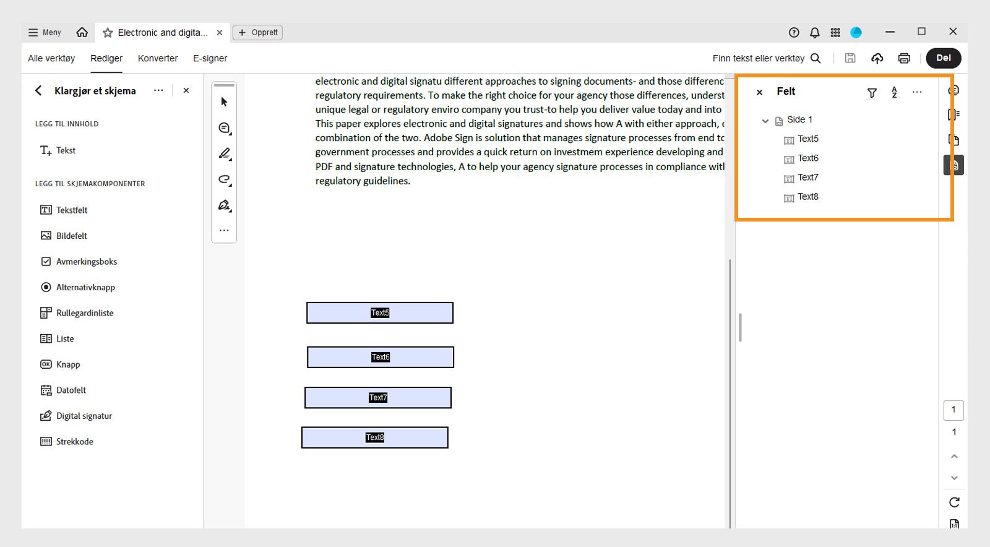The image size is (990, 547).
Task: Open more tools in floating toolbar
Action: tap(224, 230)
